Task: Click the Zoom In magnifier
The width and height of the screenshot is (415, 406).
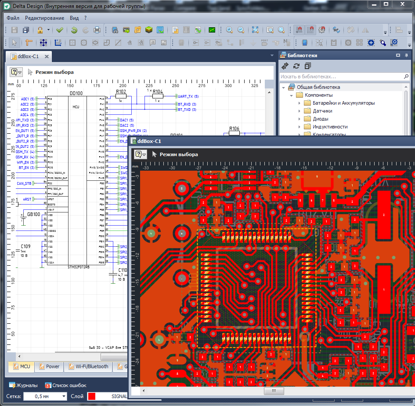Action: tap(229, 30)
